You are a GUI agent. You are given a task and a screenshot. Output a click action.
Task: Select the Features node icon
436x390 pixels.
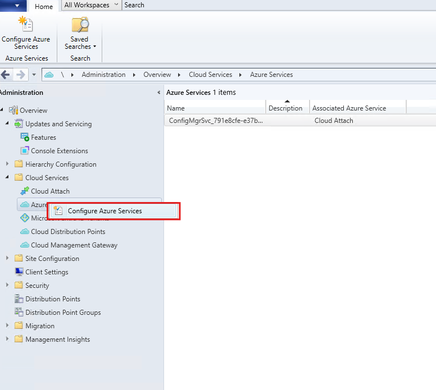click(25, 137)
